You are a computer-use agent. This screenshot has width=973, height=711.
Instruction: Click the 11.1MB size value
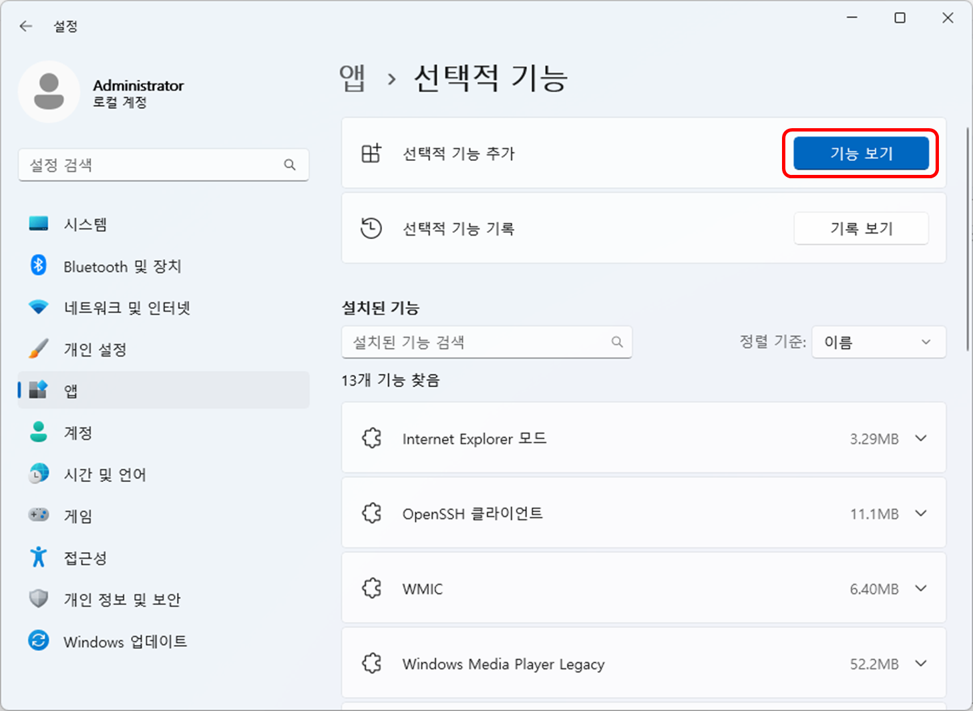pos(874,513)
